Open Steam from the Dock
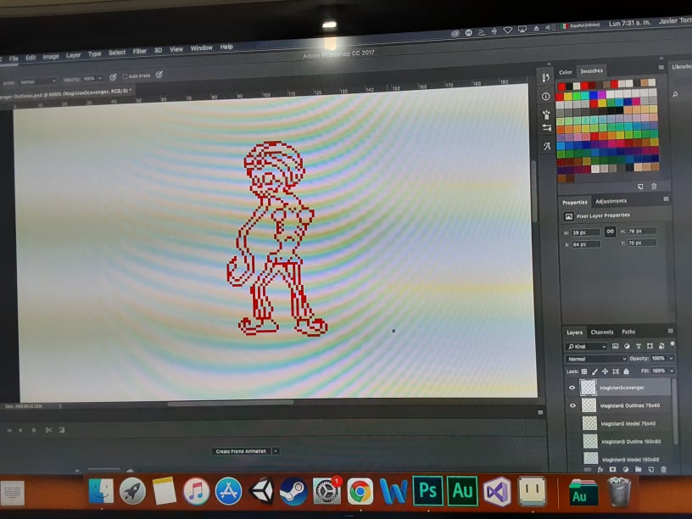The height and width of the screenshot is (519, 692). point(293,491)
